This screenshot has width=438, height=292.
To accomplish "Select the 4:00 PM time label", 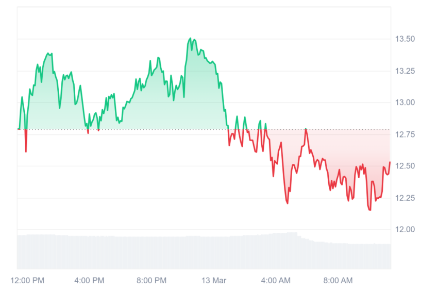I will (89, 281).
